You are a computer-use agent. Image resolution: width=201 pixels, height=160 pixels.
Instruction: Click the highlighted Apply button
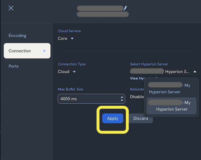click(113, 118)
